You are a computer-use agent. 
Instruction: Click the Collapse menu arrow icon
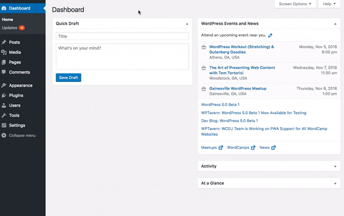(x=4, y=135)
